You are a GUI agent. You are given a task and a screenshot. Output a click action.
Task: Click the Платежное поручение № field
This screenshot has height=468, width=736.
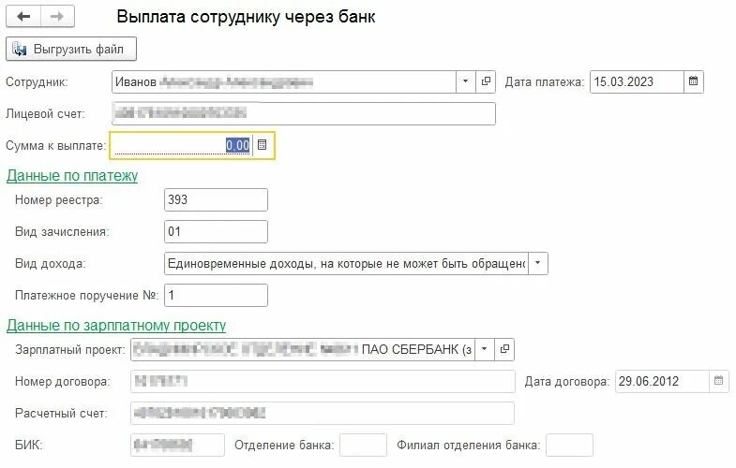216,295
